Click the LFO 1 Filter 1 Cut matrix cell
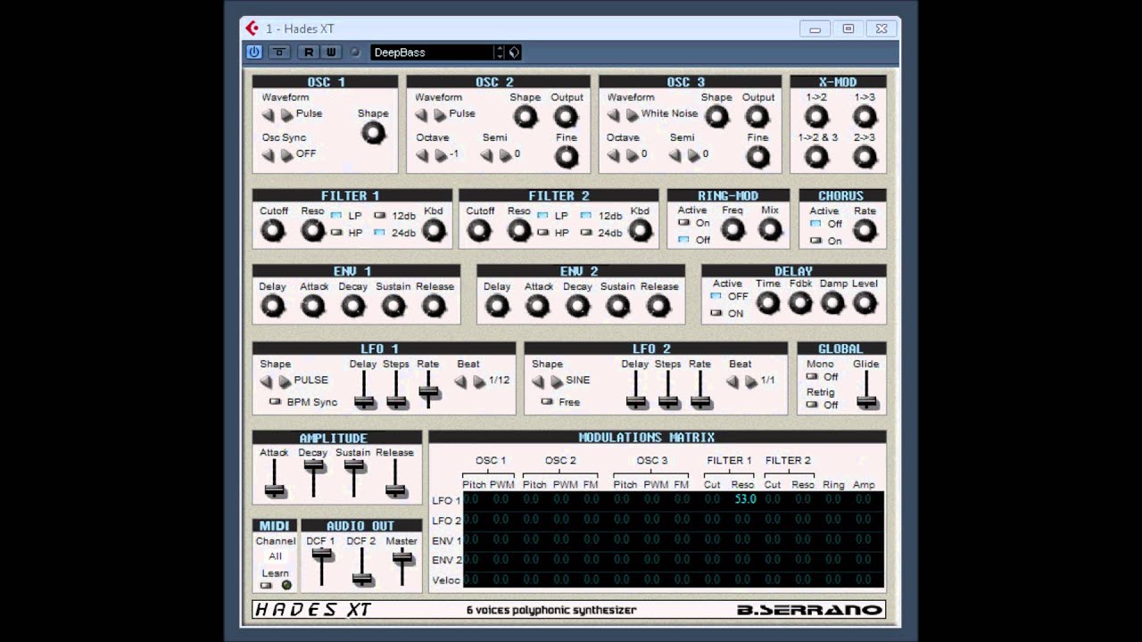 pyautogui.click(x=712, y=499)
